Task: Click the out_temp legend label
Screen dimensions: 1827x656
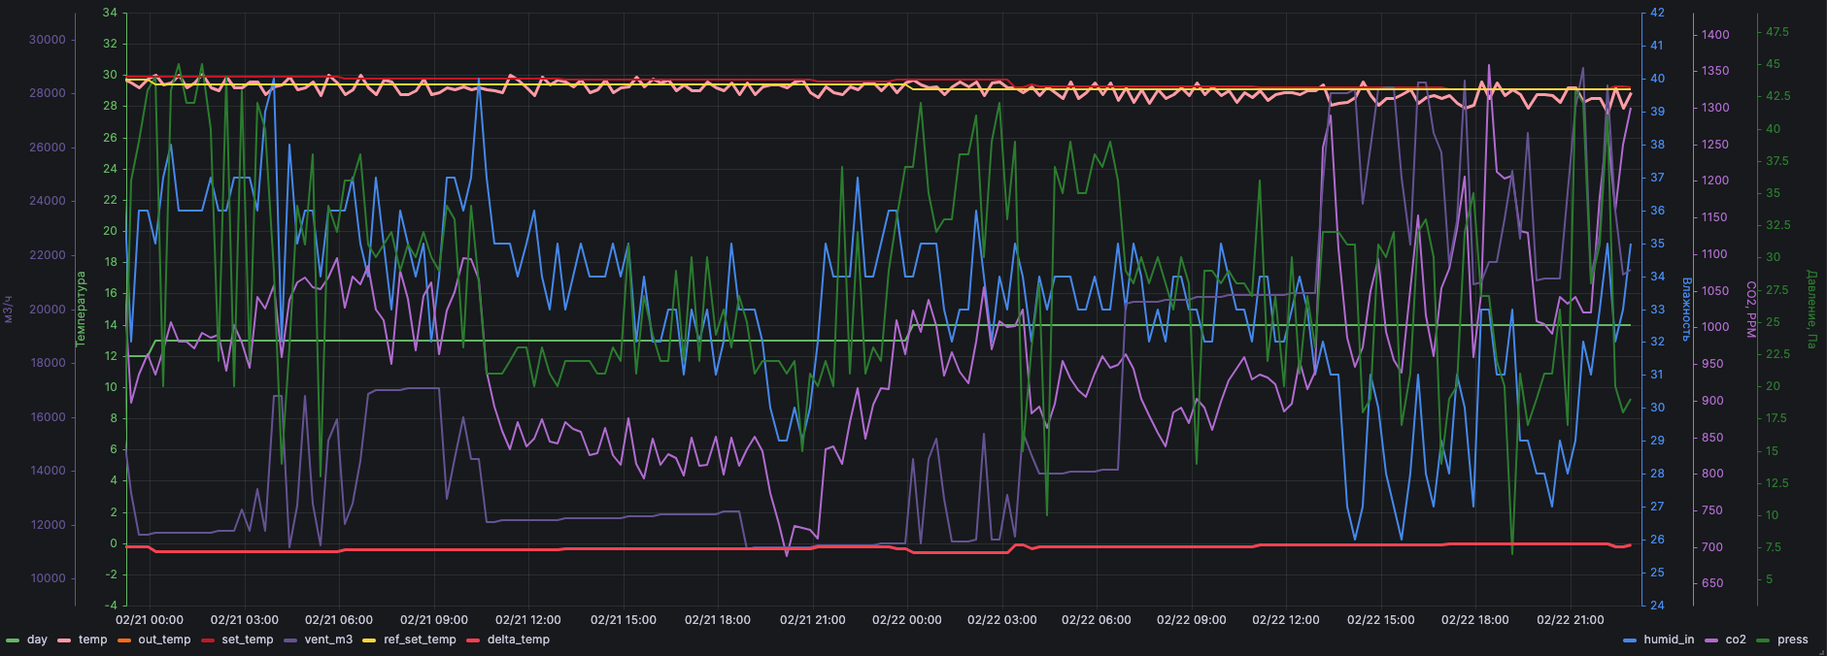Action: pyautogui.click(x=164, y=640)
